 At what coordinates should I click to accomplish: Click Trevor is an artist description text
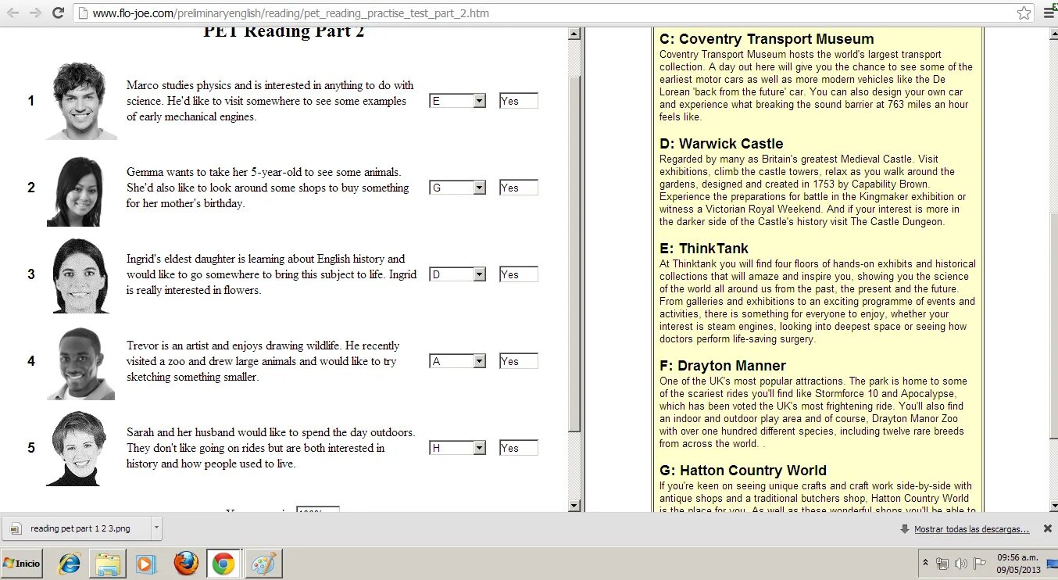[263, 361]
